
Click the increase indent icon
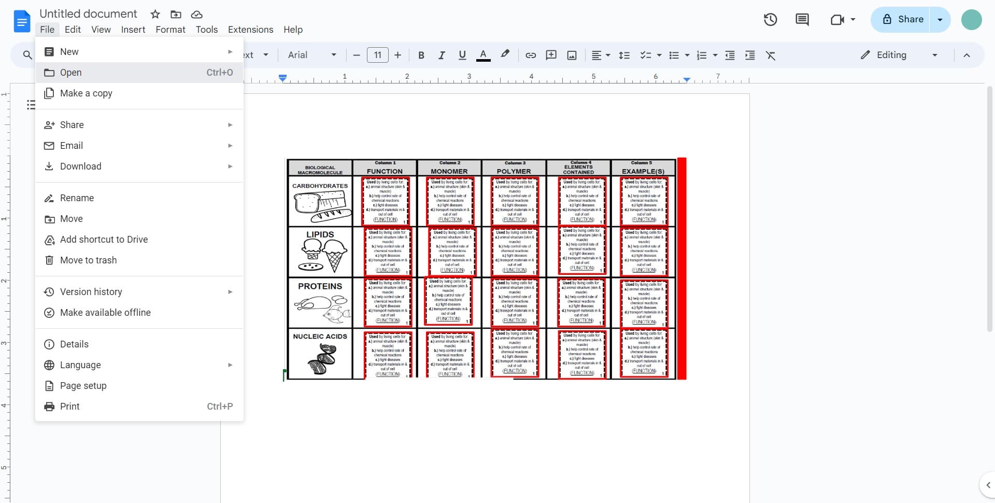[750, 55]
